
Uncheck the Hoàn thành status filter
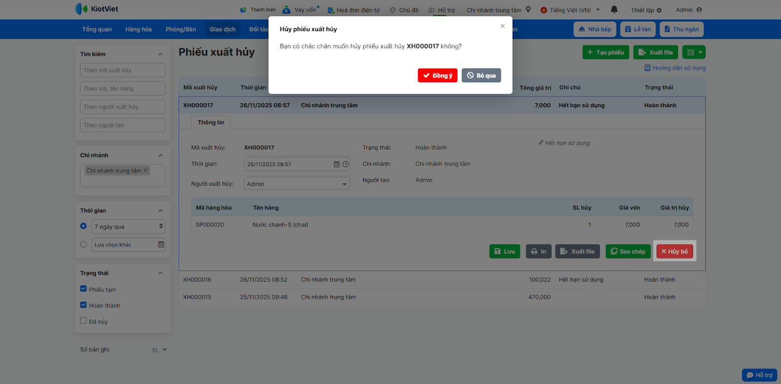[83, 305]
